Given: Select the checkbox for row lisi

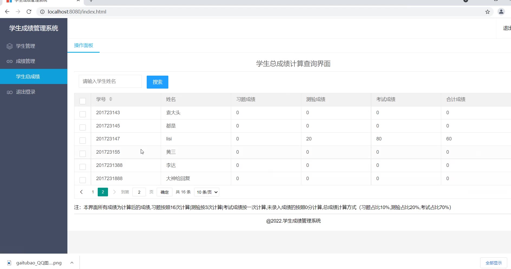Looking at the screenshot, I should click(x=83, y=140).
